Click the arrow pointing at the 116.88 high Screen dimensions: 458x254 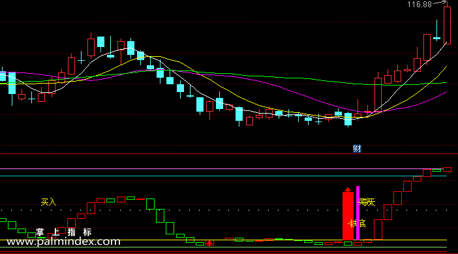pyautogui.click(x=440, y=3)
